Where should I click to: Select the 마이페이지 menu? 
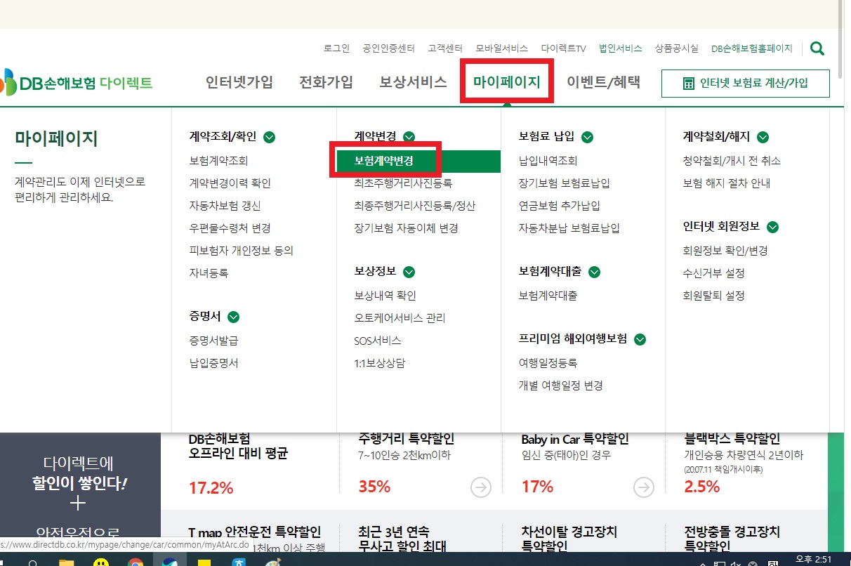[507, 81]
